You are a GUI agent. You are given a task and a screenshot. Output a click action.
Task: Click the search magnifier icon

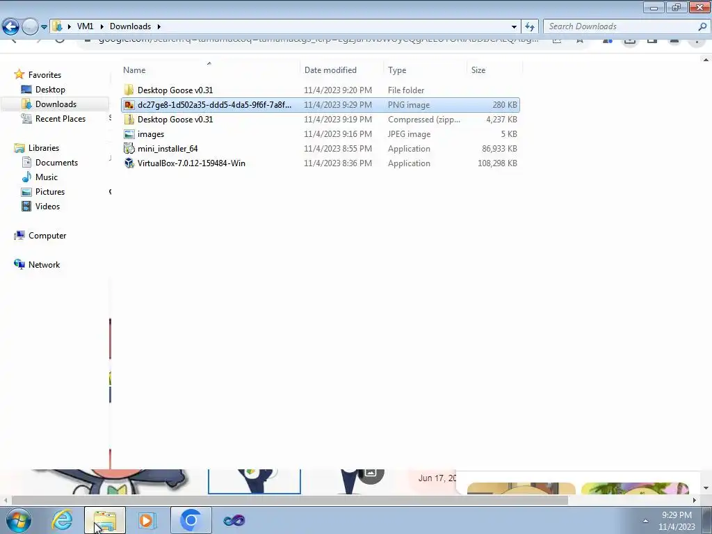(702, 26)
